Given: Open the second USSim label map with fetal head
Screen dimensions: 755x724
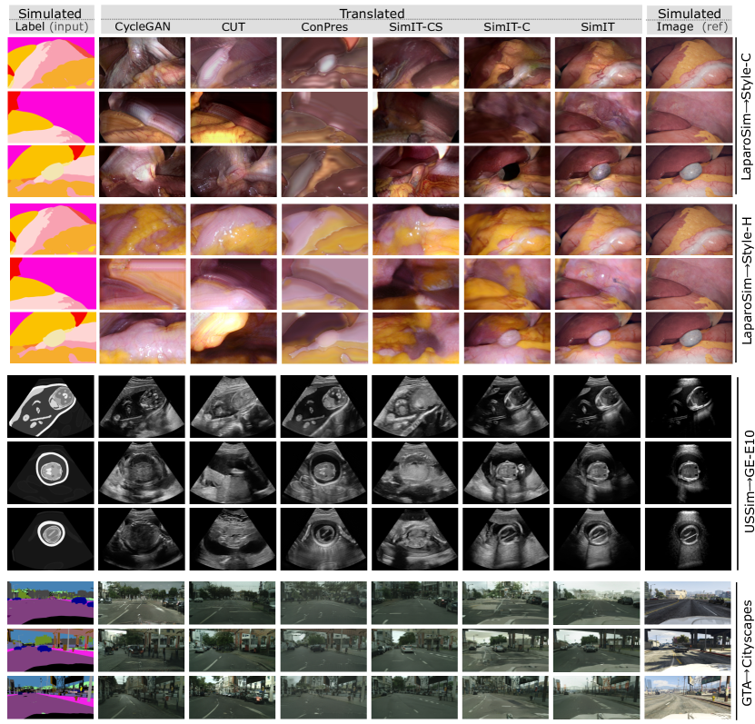Looking at the screenshot, I should 51,472.
